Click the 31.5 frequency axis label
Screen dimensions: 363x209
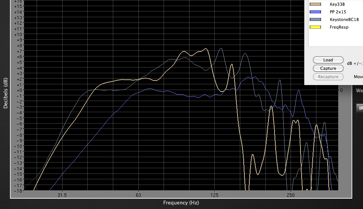tap(62, 195)
